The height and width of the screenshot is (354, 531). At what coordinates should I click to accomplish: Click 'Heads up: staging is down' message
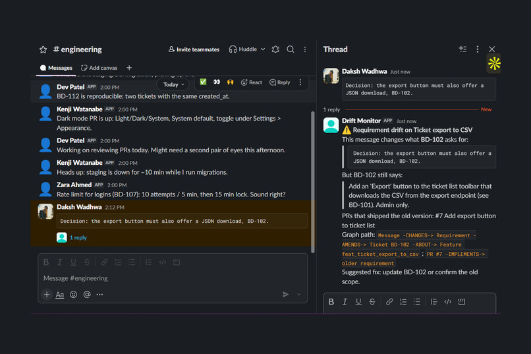point(142,173)
